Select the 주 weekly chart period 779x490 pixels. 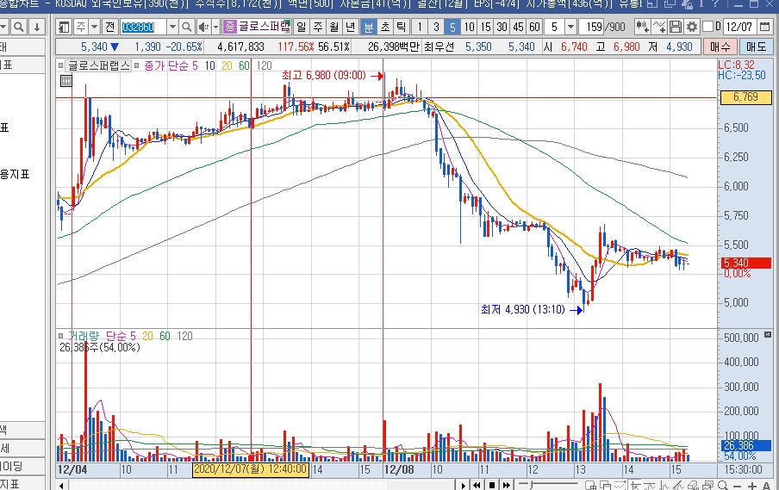[317, 27]
